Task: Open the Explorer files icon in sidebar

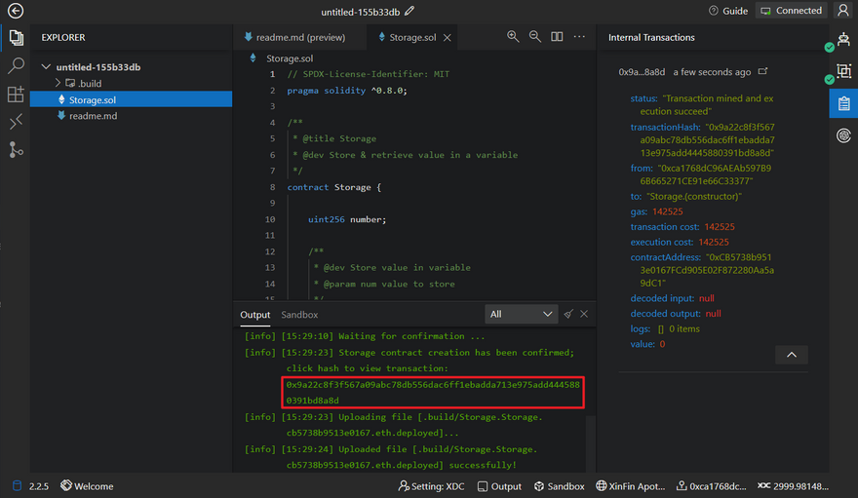Action: pyautogui.click(x=16, y=38)
